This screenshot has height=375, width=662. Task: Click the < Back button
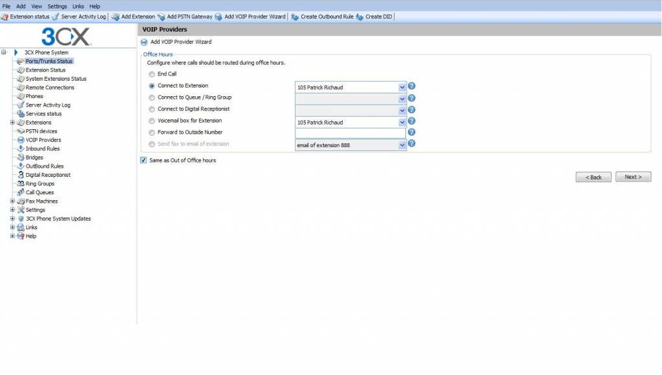pyautogui.click(x=593, y=177)
